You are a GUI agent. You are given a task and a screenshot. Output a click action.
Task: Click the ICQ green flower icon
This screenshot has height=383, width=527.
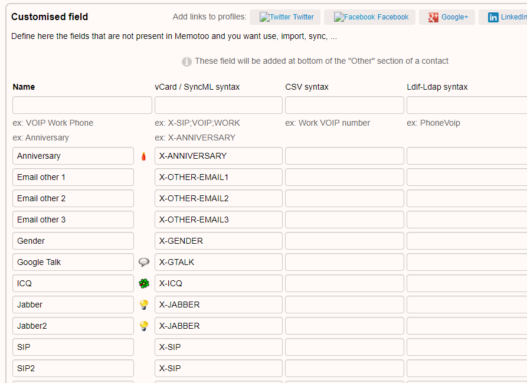click(x=144, y=283)
